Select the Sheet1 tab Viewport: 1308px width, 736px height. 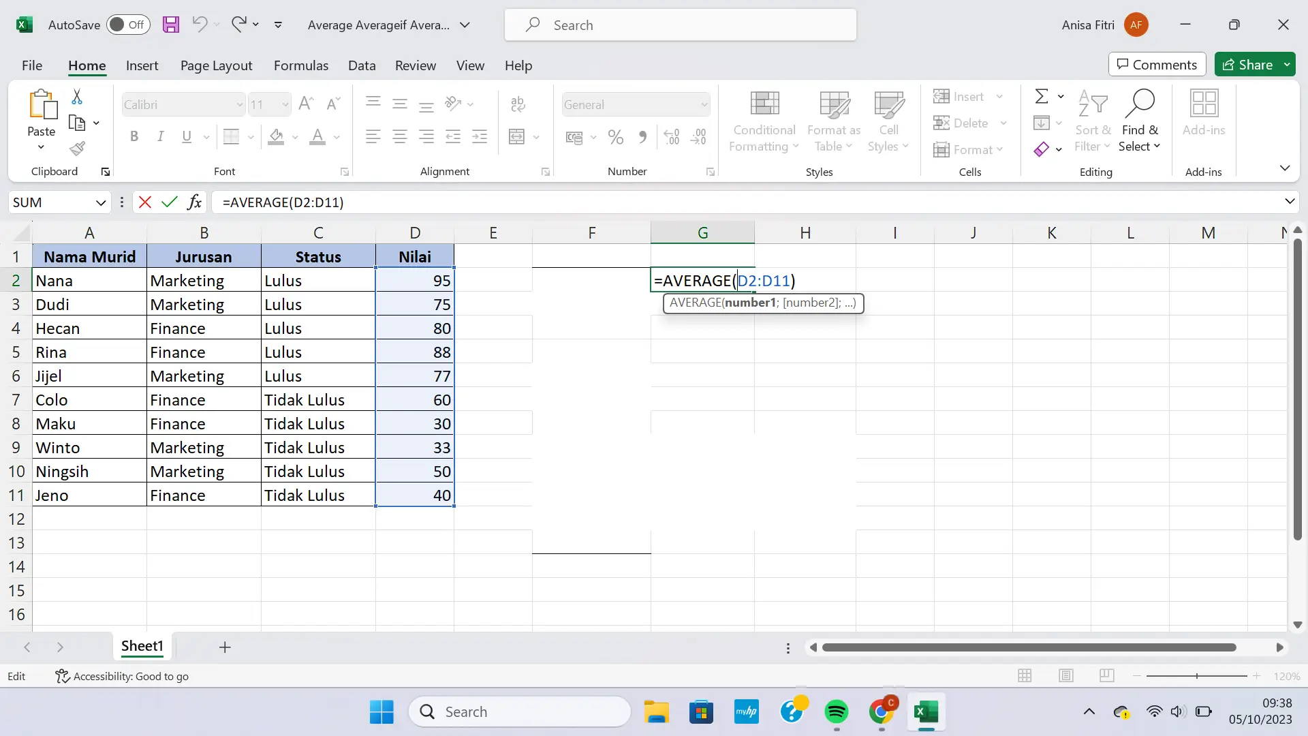pos(142,646)
